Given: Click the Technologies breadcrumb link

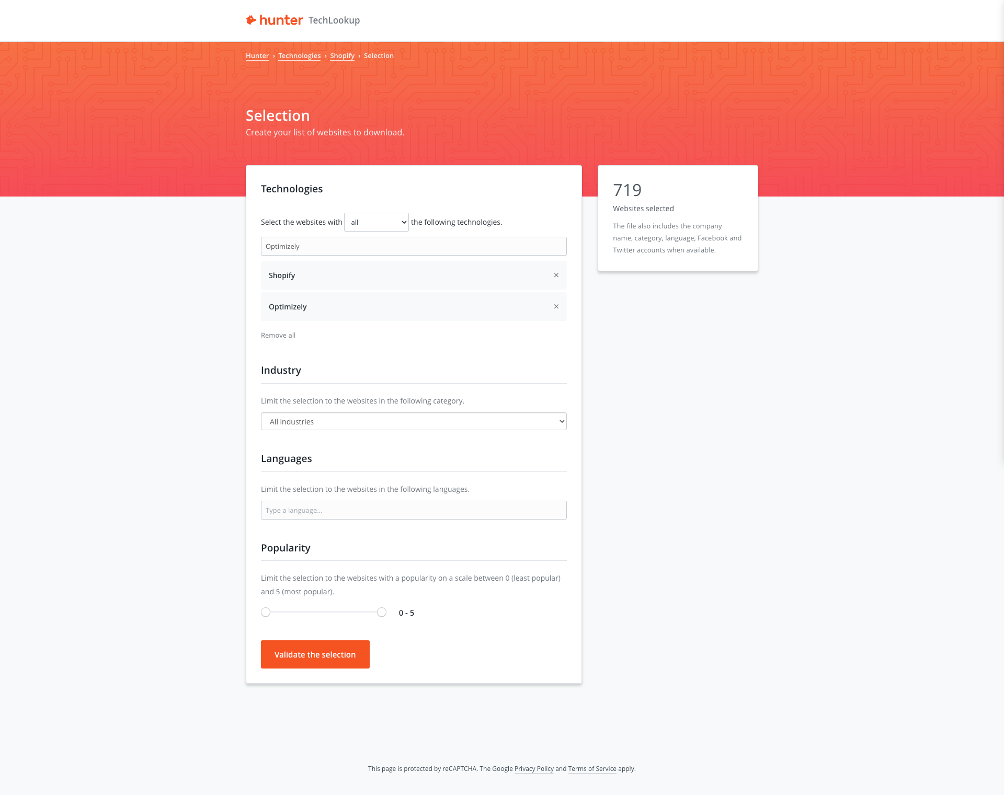Looking at the screenshot, I should tap(299, 55).
